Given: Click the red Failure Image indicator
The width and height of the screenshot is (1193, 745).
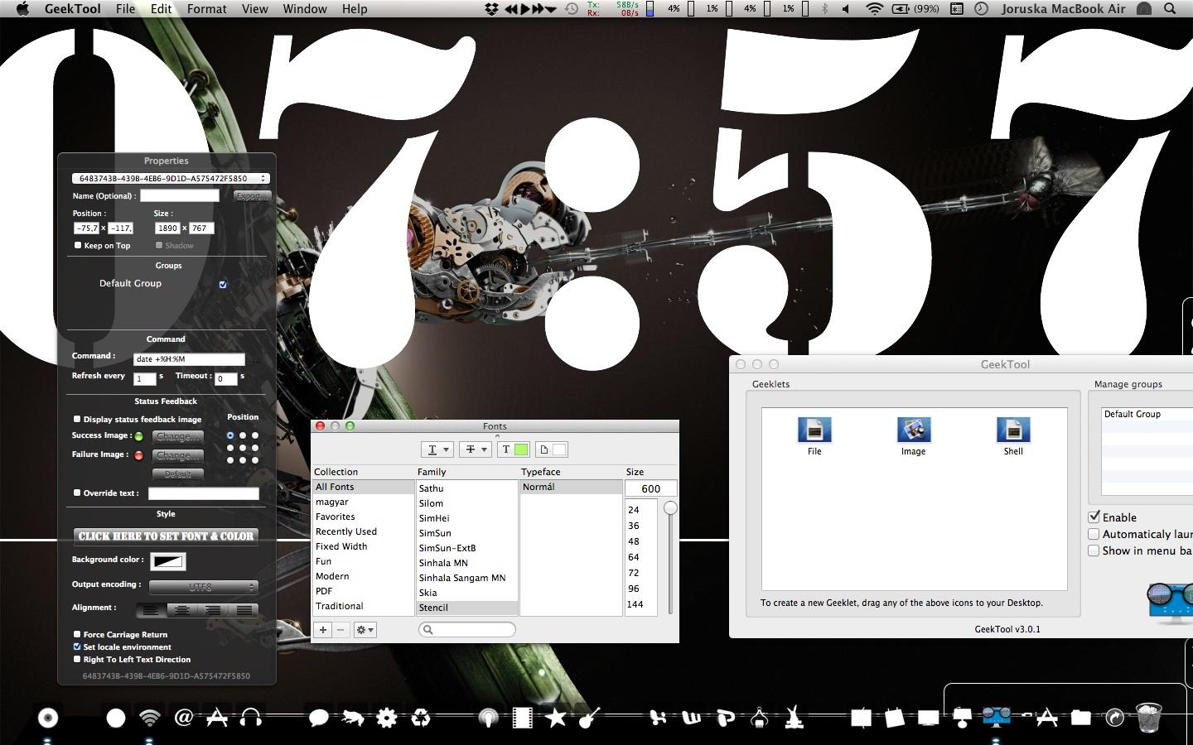Looking at the screenshot, I should click(138, 455).
